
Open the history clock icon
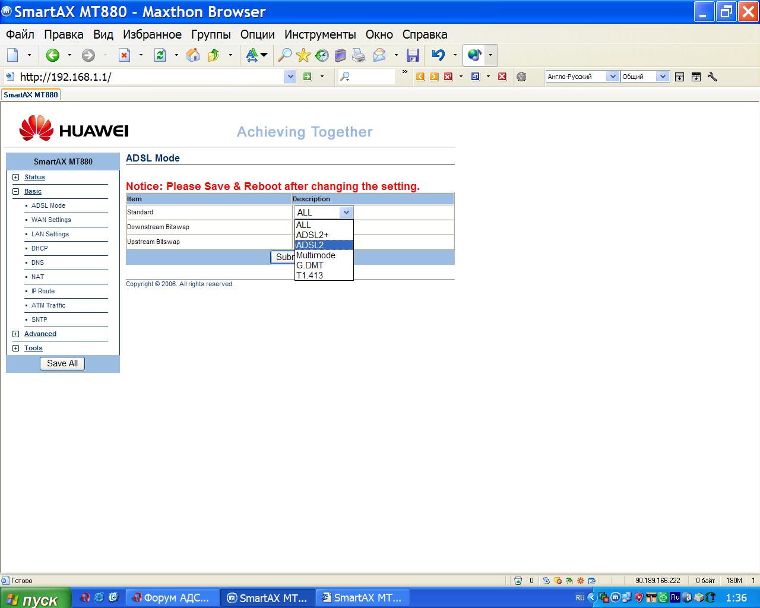point(322,55)
